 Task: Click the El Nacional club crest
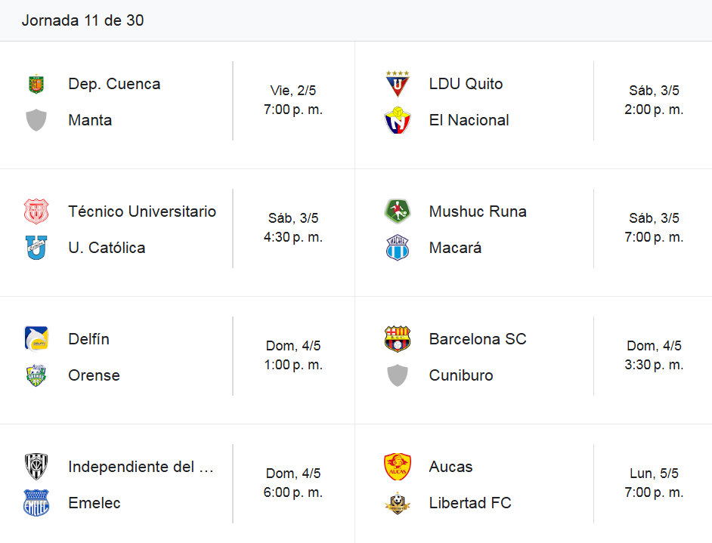tap(398, 120)
